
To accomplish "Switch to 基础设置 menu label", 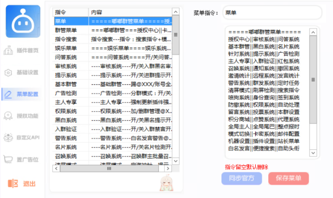I will [x=28, y=72].
